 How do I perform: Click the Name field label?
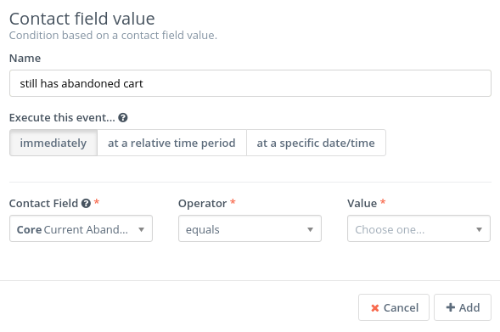[x=25, y=59]
